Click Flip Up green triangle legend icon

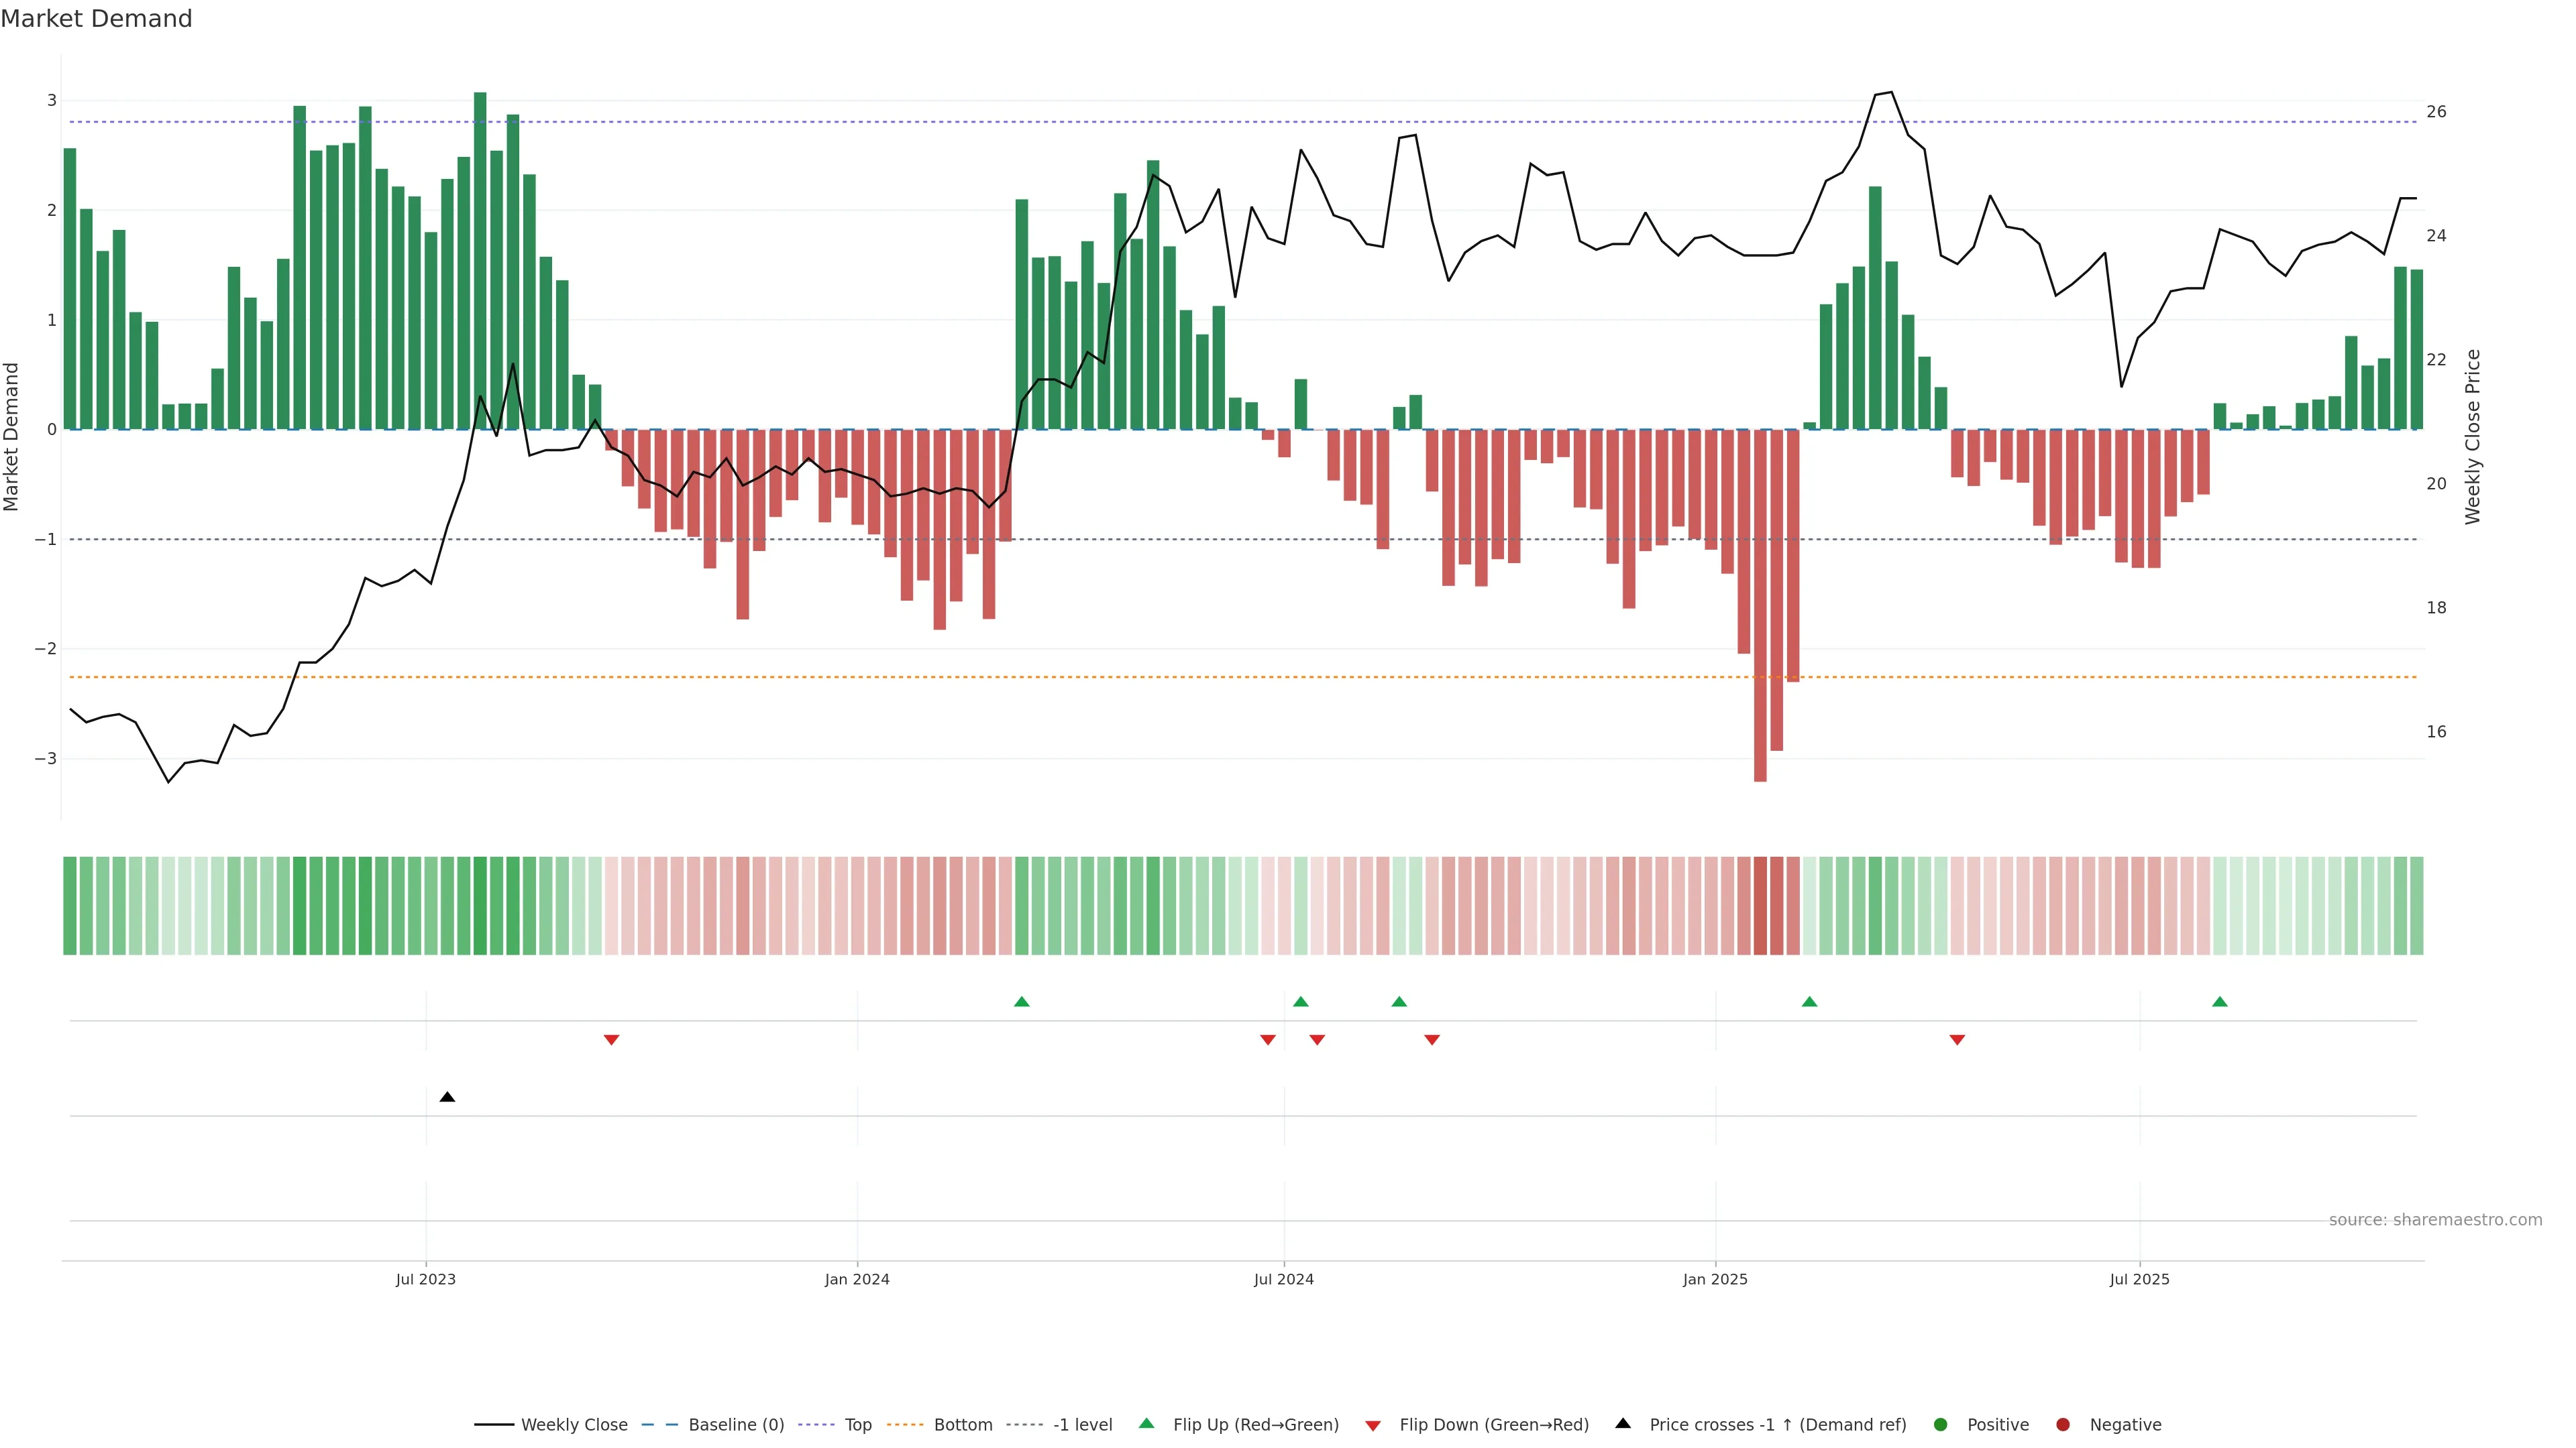(x=1147, y=1424)
